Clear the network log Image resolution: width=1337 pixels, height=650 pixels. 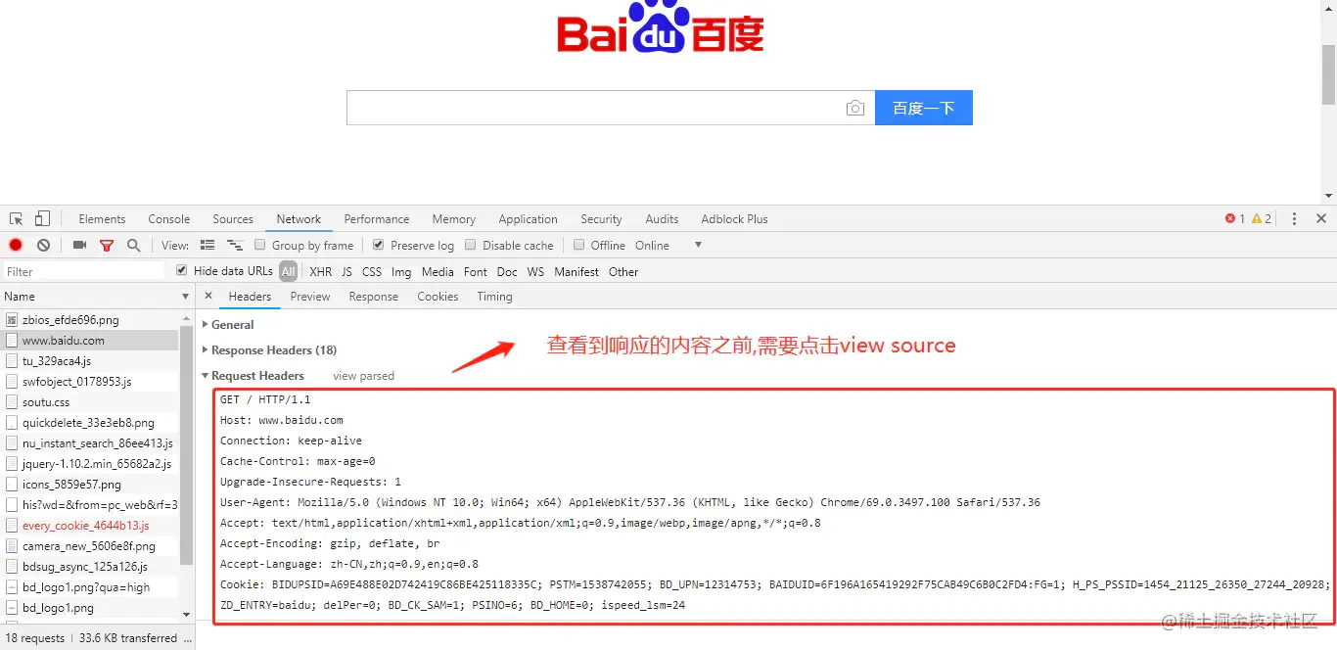[x=43, y=245]
